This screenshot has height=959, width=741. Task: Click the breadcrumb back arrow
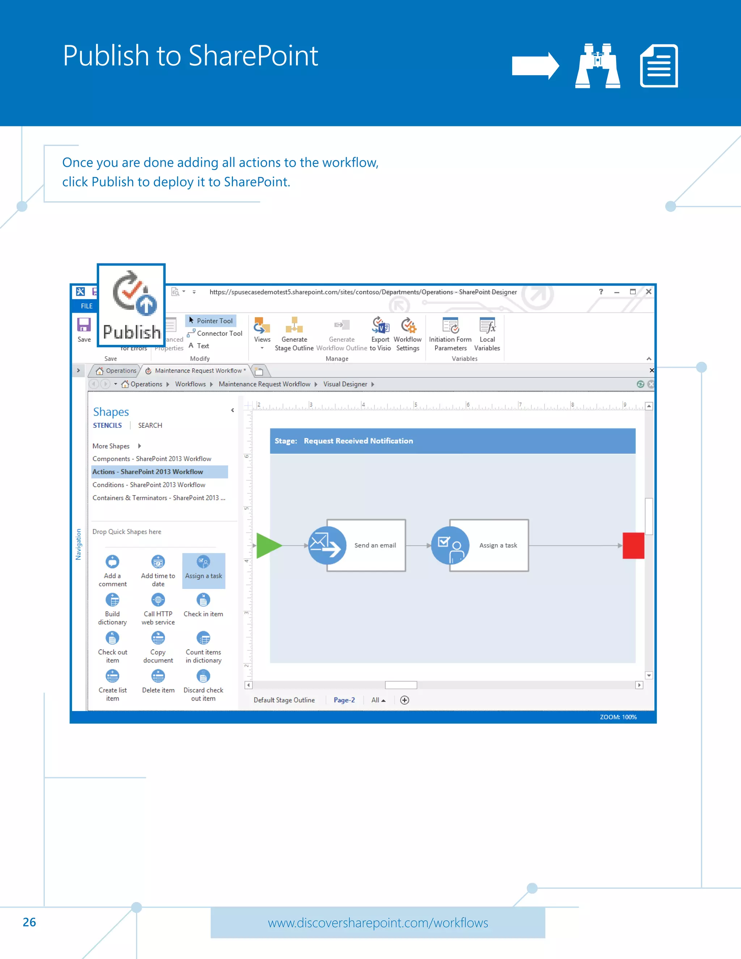click(x=94, y=384)
